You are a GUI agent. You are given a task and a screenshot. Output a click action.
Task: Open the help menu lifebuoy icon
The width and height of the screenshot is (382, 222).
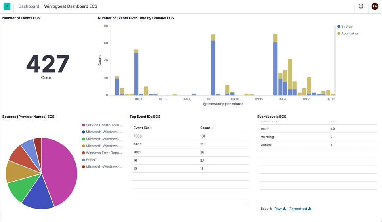[x=361, y=6]
